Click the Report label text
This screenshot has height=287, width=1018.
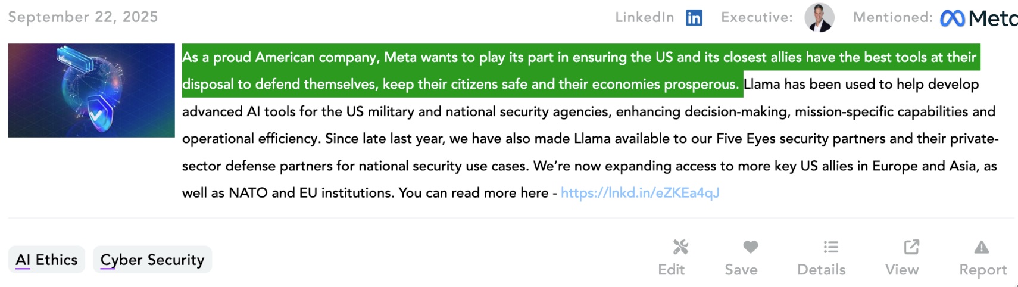tap(983, 270)
